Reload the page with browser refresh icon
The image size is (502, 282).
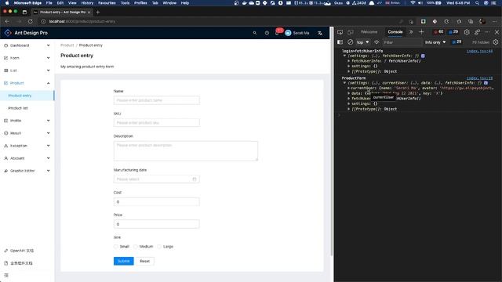click(x=30, y=21)
